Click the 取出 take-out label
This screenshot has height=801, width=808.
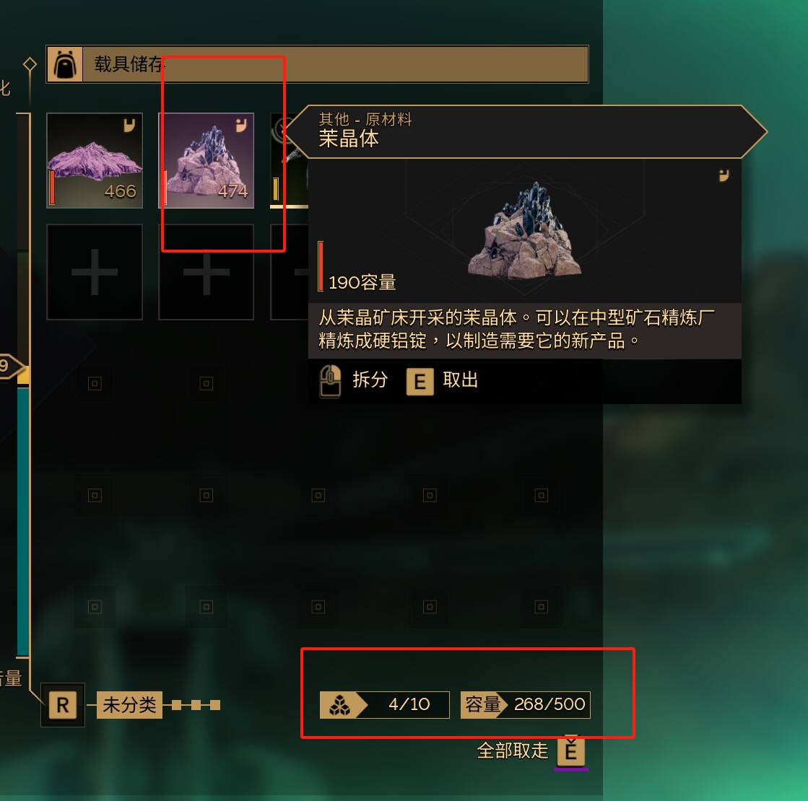tap(460, 380)
